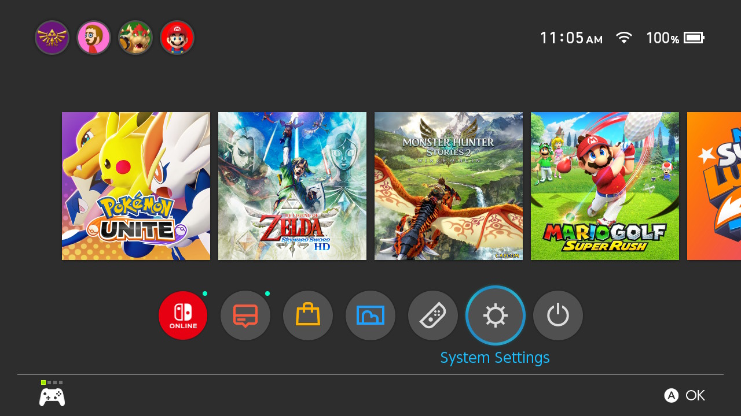Select the partially visible orange game tile
The height and width of the screenshot is (416, 741).
pos(714,186)
